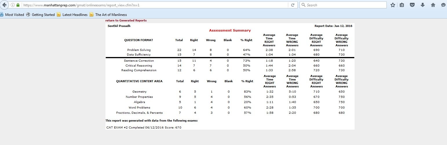447x145 pixels.
Task: Click the green secure padlock icon
Action: 18,5
